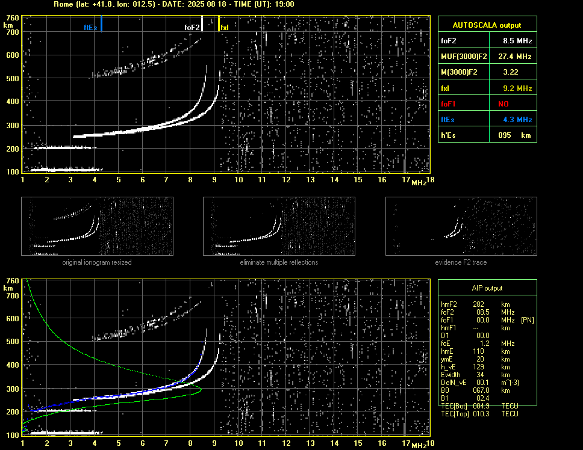
Task: Click the B1 02.4 row
Action: pyautogui.click(x=465, y=398)
